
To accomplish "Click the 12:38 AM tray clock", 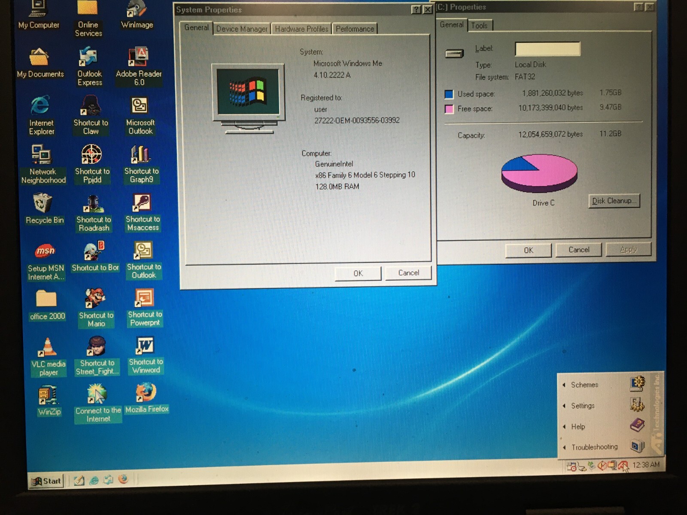I will [x=645, y=465].
